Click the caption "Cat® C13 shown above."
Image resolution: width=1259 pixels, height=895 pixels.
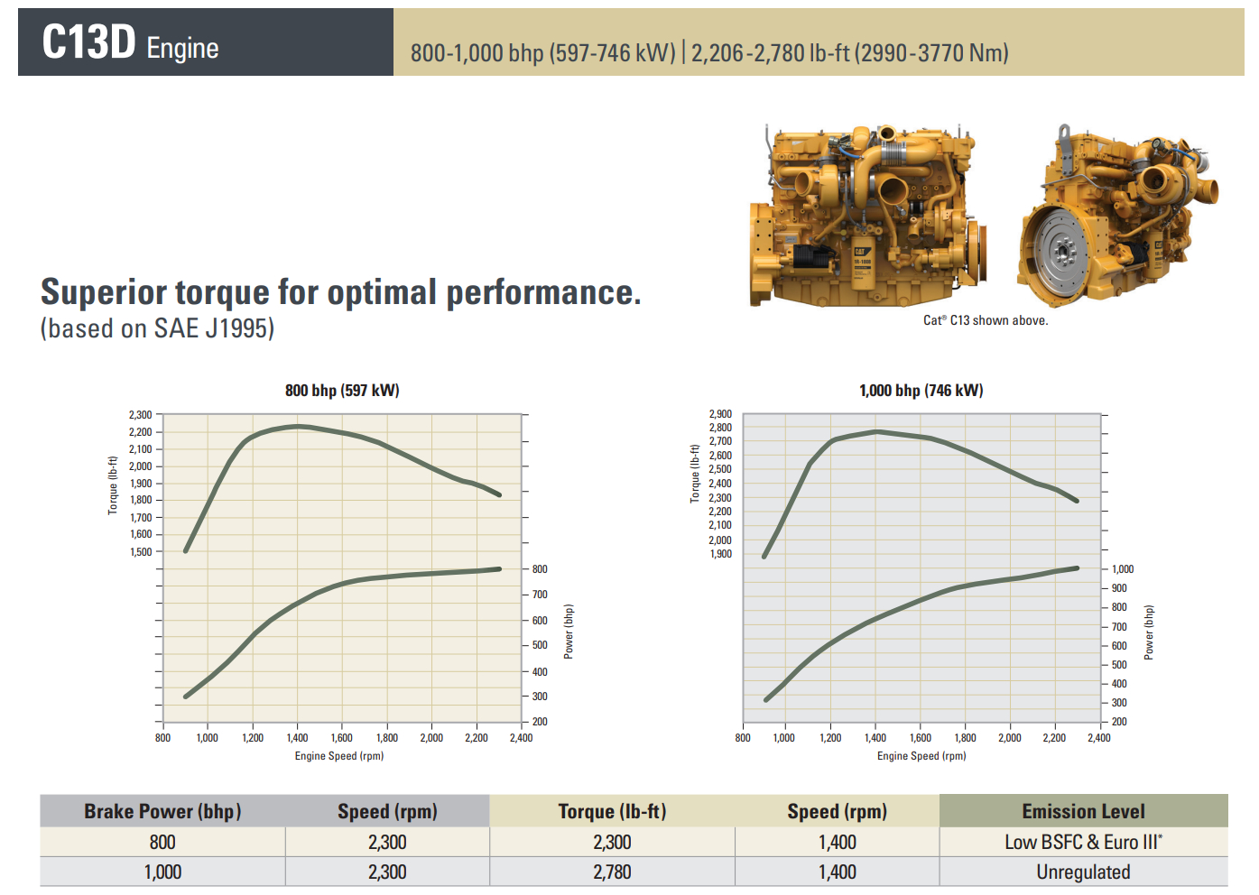986,320
